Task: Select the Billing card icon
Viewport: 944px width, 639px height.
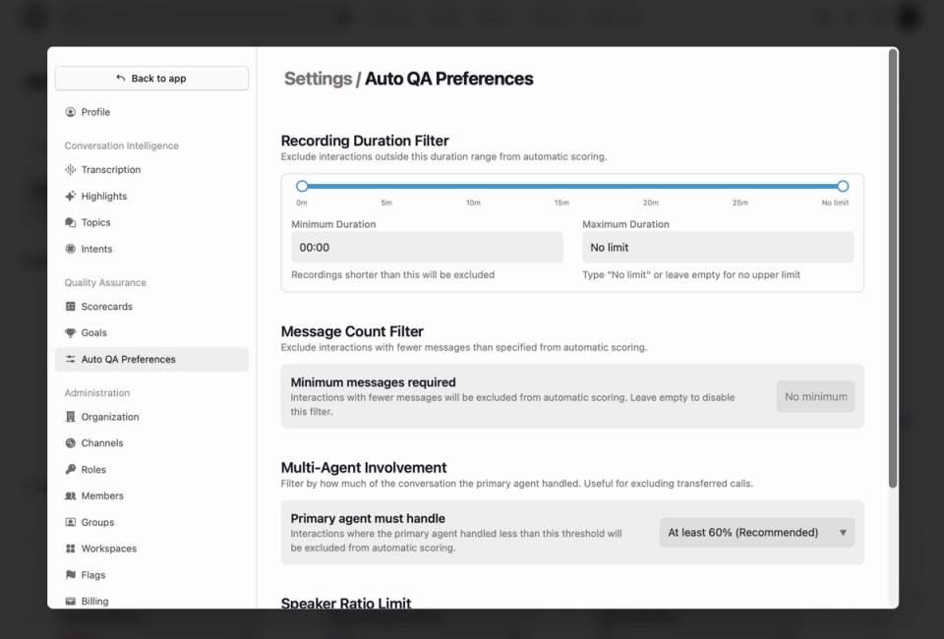Action: click(69, 601)
